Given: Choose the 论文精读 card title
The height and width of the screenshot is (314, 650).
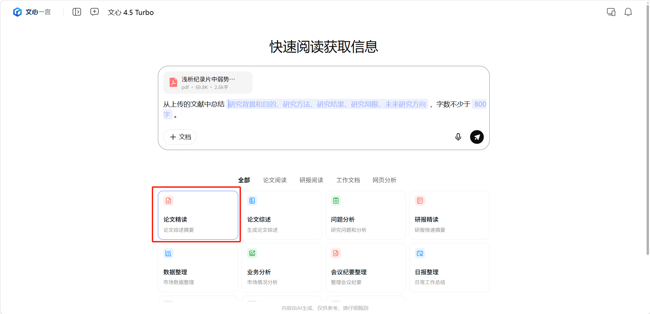Looking at the screenshot, I should point(175,220).
